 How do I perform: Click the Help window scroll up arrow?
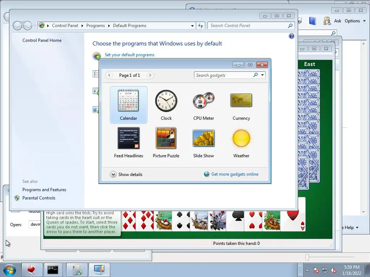363,44
